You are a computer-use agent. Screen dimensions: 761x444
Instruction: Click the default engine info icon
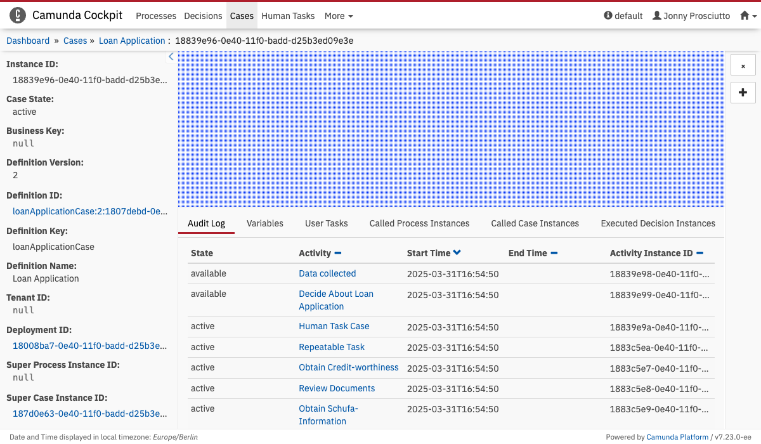click(608, 16)
